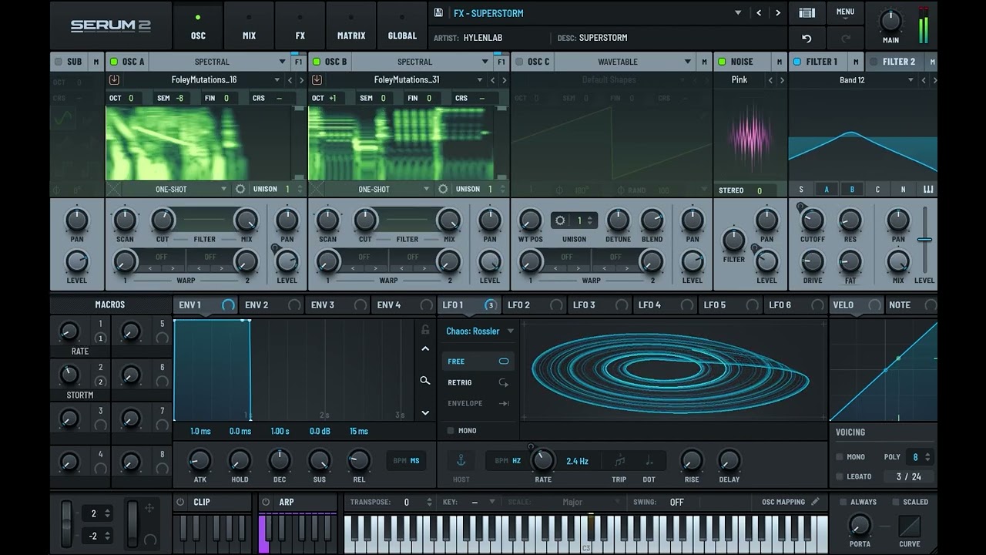The image size is (986, 555).
Task: Open the Key selection dropdown
Action: 482,502
